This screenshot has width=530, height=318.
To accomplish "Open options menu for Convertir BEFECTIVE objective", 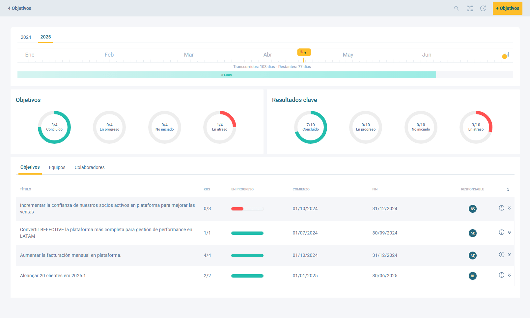I will coord(501,232).
